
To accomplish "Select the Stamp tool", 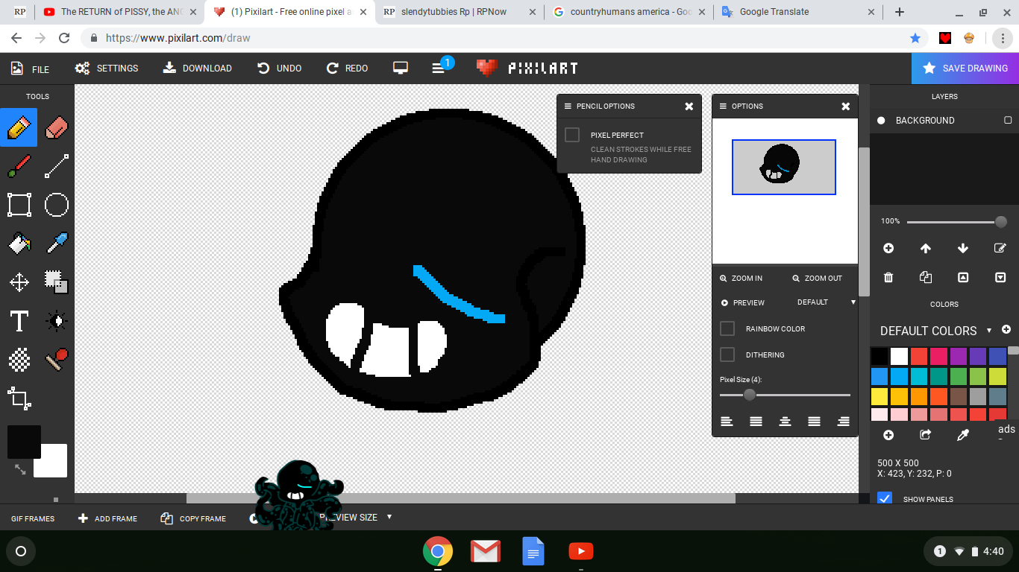I will click(x=57, y=360).
